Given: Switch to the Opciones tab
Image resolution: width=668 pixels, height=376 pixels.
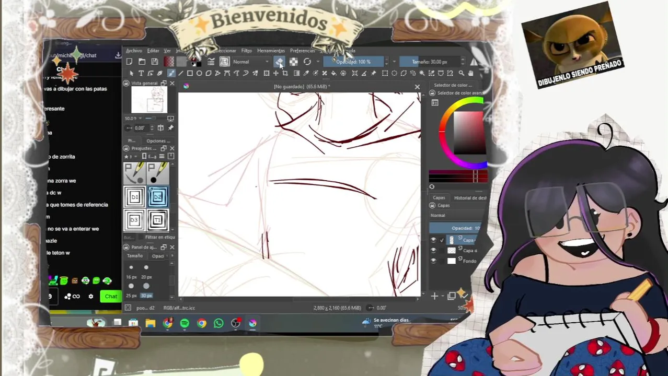Looking at the screenshot, I should click(x=158, y=141).
